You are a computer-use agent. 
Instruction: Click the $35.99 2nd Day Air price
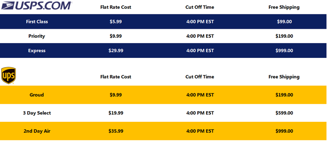point(116,131)
